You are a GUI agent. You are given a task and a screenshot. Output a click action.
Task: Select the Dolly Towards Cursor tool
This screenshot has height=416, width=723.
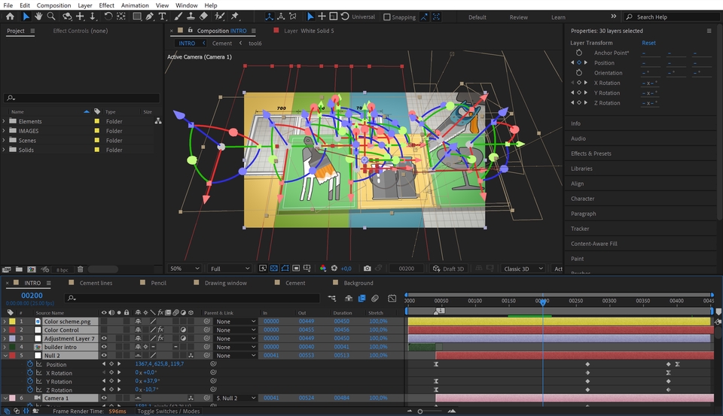(93, 17)
